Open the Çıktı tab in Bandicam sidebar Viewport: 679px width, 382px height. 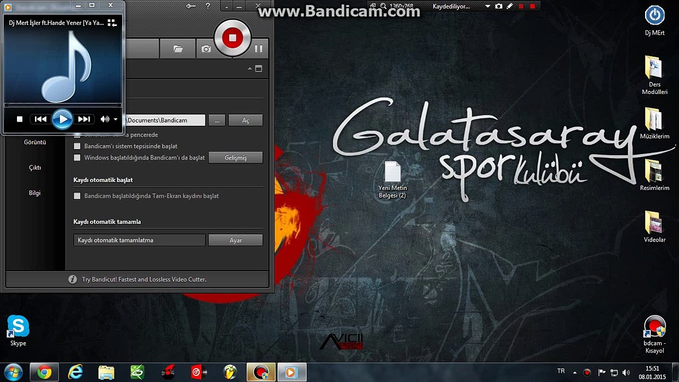[x=35, y=168]
